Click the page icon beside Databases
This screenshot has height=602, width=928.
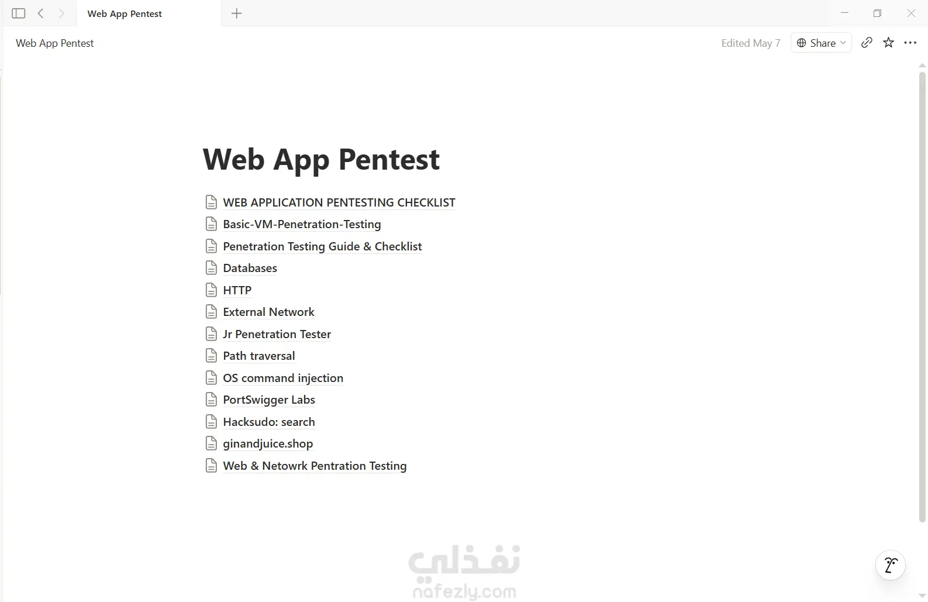tap(212, 268)
